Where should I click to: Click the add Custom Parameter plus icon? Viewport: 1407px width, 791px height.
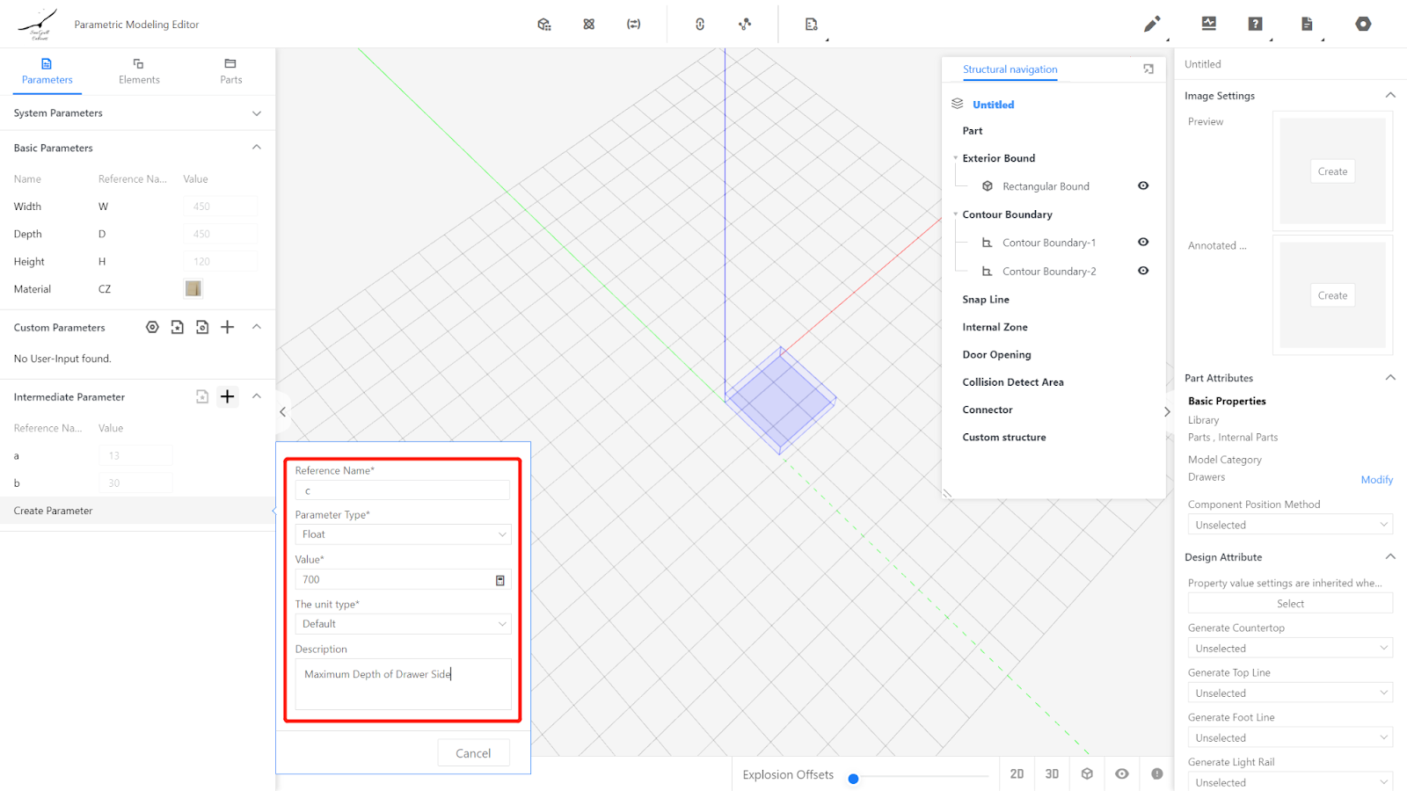(x=227, y=327)
